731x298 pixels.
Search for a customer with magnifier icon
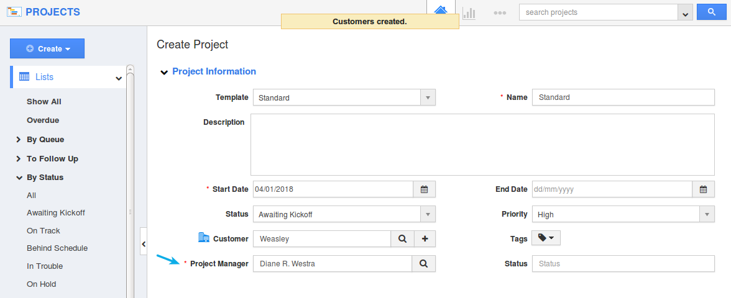coord(402,239)
